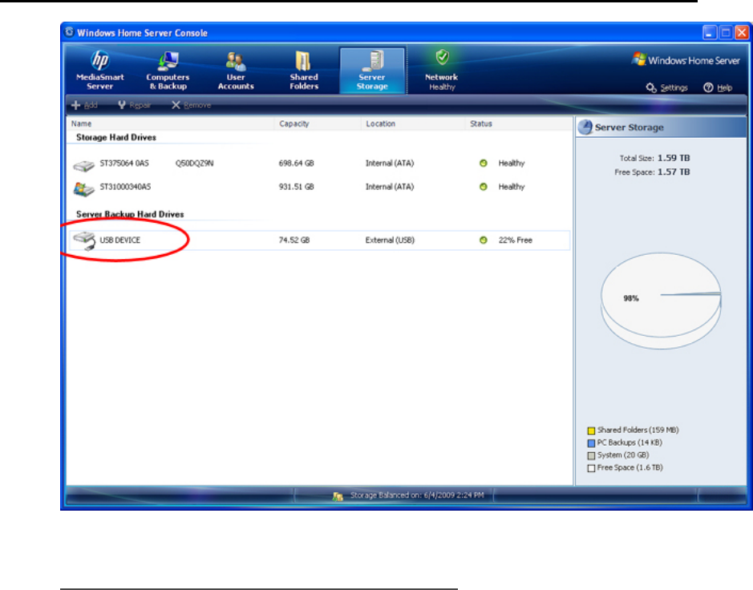This screenshot has height=590, width=753.
Task: Click the blue PC Backups legend swatch
Action: point(591,443)
